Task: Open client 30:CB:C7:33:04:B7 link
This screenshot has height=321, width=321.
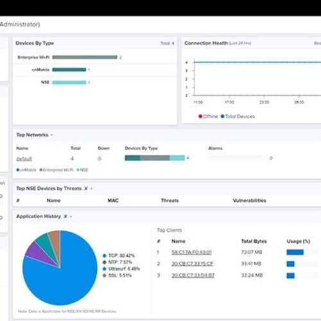Action: click(x=193, y=275)
